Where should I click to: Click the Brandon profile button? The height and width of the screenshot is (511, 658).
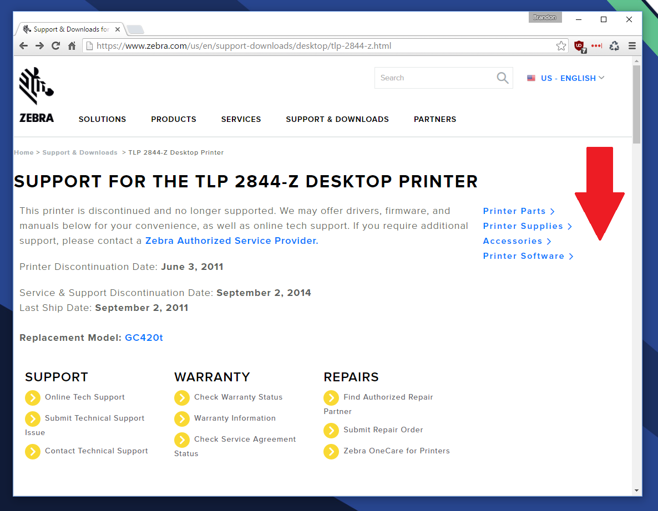pos(545,17)
